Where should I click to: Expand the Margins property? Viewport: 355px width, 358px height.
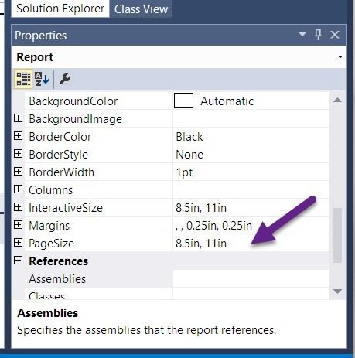pos(18,225)
